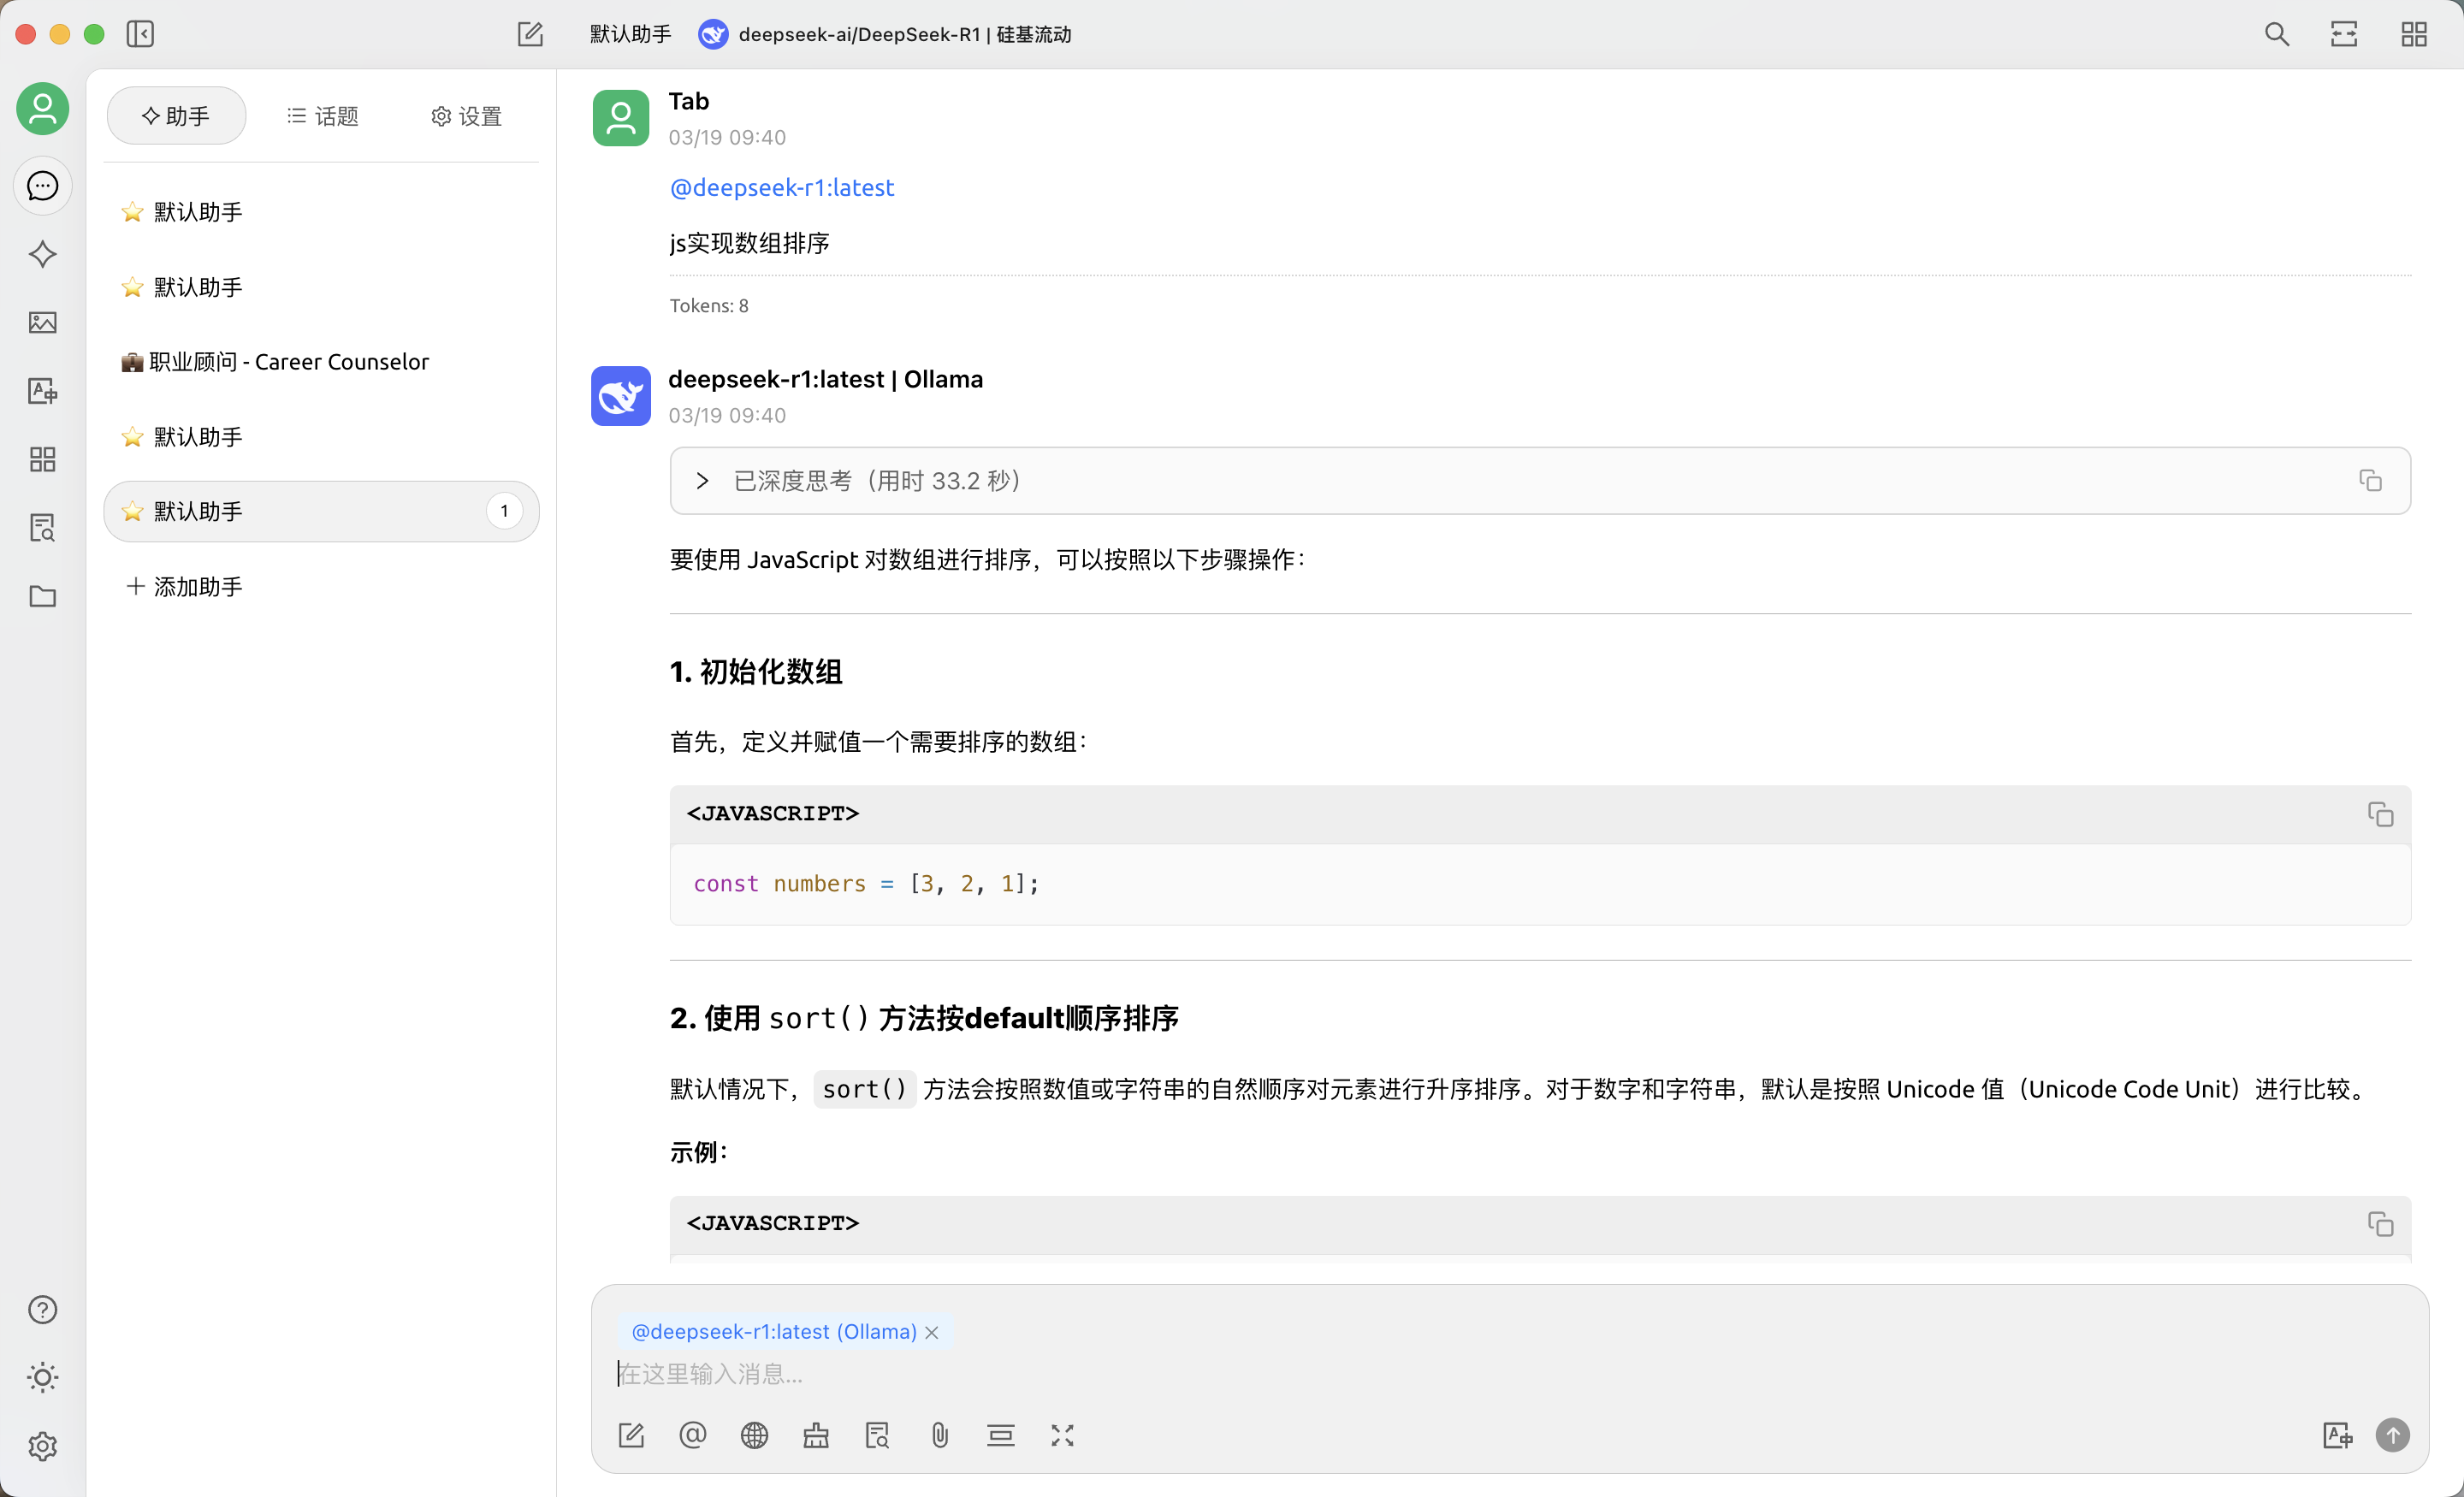The height and width of the screenshot is (1497, 2464).
Task: Click the translate icon beside the send button
Action: pos(2337,1436)
